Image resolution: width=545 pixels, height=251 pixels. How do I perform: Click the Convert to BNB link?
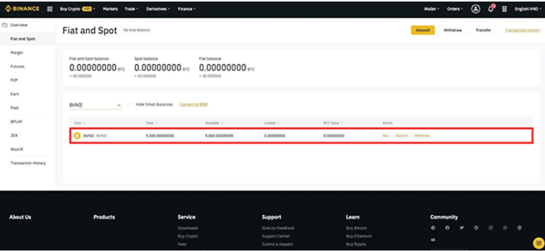click(194, 105)
